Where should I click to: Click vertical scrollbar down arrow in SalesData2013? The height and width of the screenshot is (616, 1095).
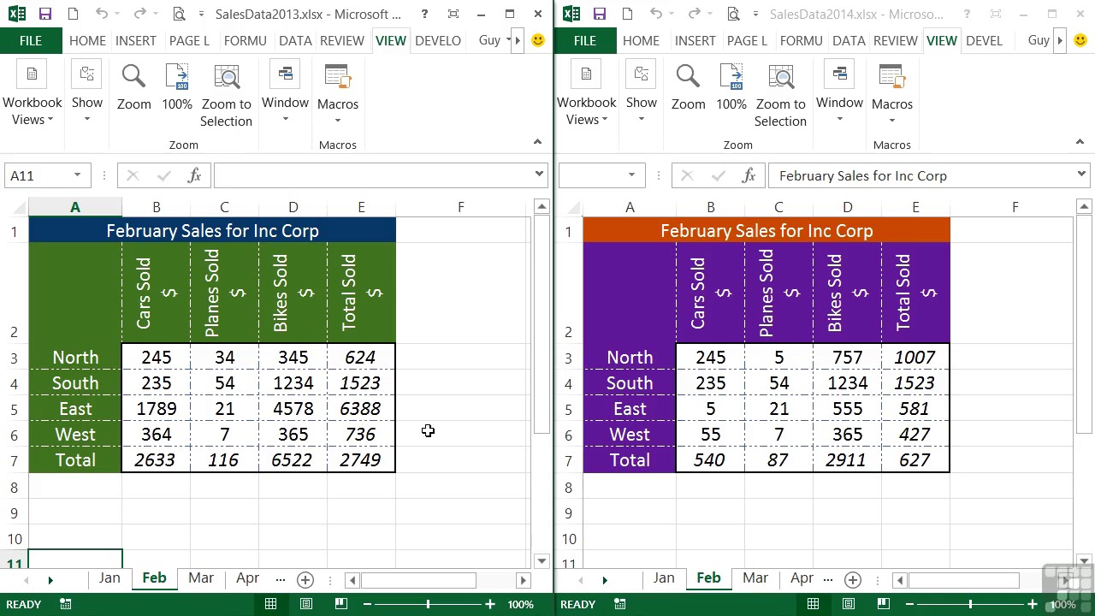542,561
